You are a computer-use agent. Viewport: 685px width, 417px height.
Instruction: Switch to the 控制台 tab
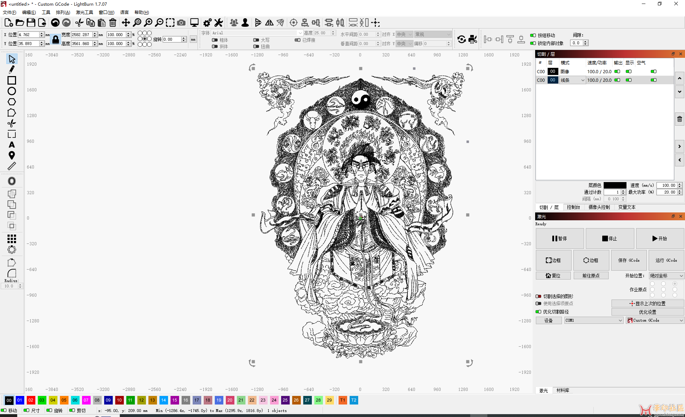[x=573, y=207]
